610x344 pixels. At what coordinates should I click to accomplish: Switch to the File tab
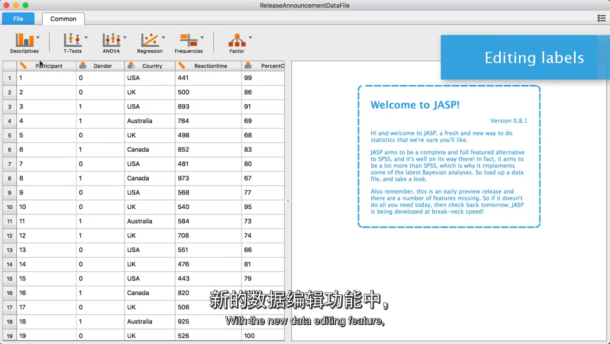(18, 19)
